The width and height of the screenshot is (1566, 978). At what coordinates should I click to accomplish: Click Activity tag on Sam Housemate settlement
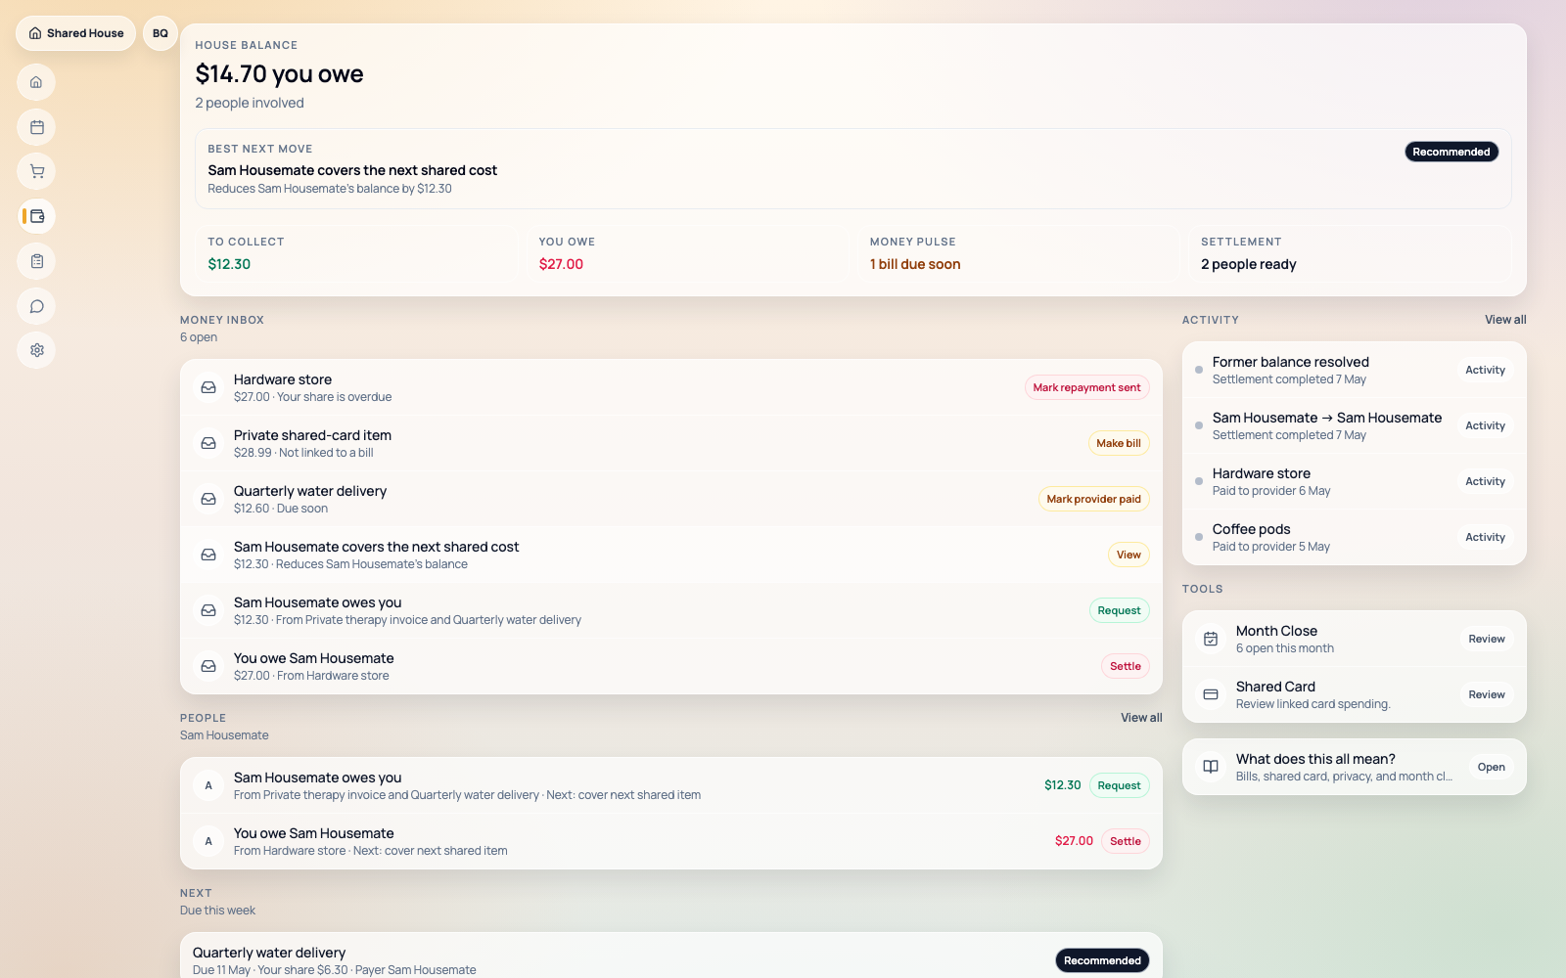[x=1485, y=425]
